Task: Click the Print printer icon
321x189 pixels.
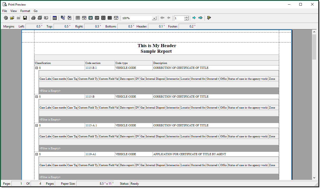Action: point(33,18)
